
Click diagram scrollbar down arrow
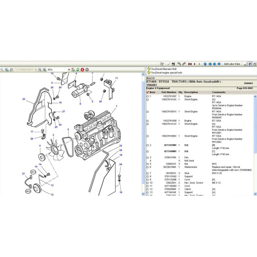coord(143,194)
